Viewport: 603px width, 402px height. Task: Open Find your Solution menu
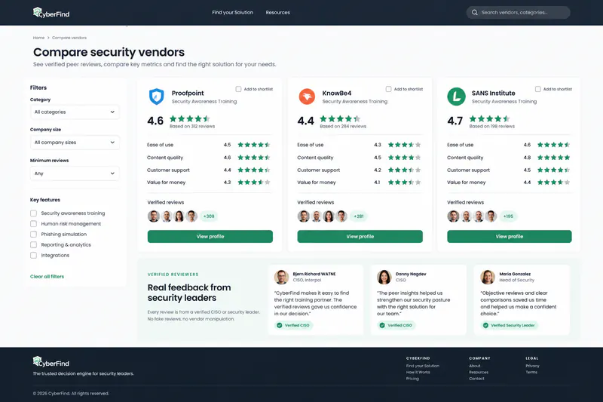(x=233, y=12)
